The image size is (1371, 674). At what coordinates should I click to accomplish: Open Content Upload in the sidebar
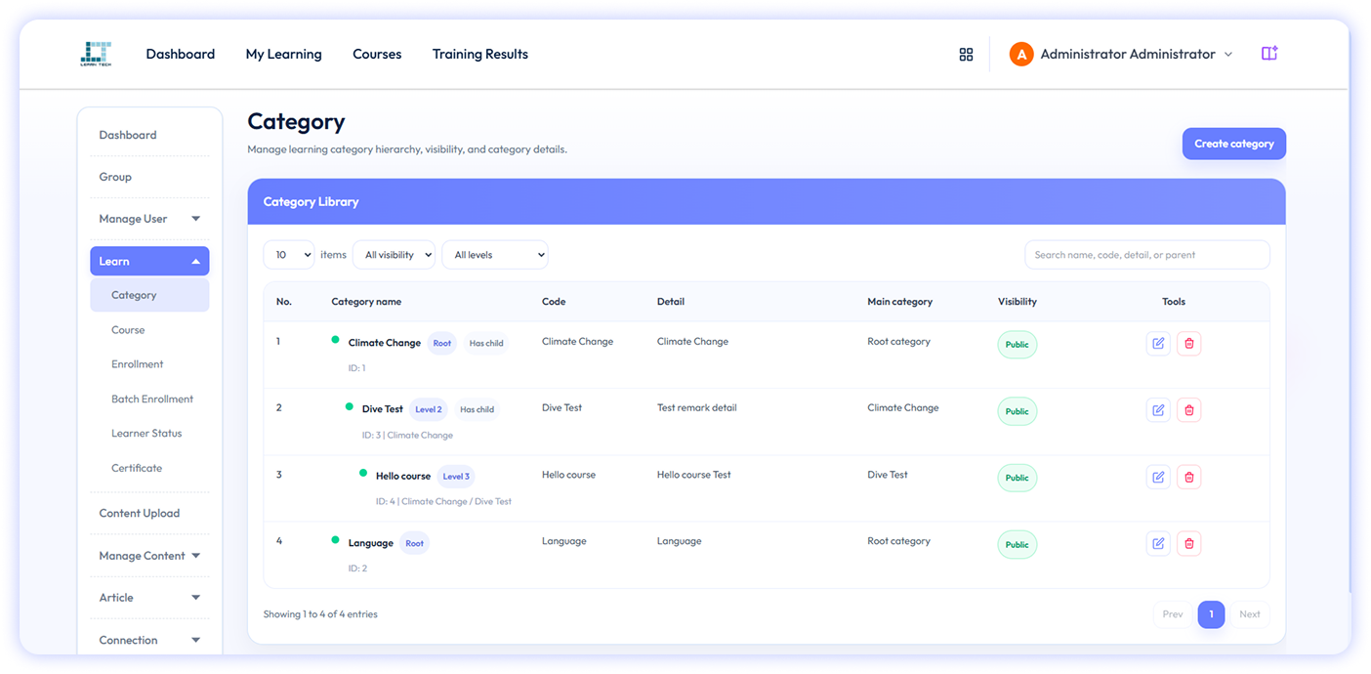coord(140,513)
